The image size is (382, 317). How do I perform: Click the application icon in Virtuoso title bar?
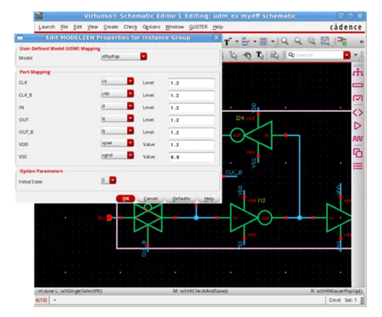[39, 16]
